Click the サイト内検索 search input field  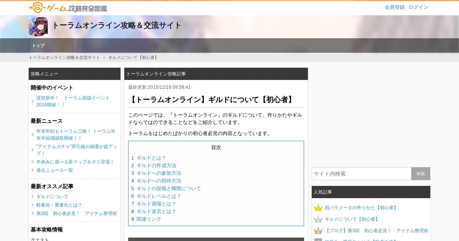click(361, 174)
